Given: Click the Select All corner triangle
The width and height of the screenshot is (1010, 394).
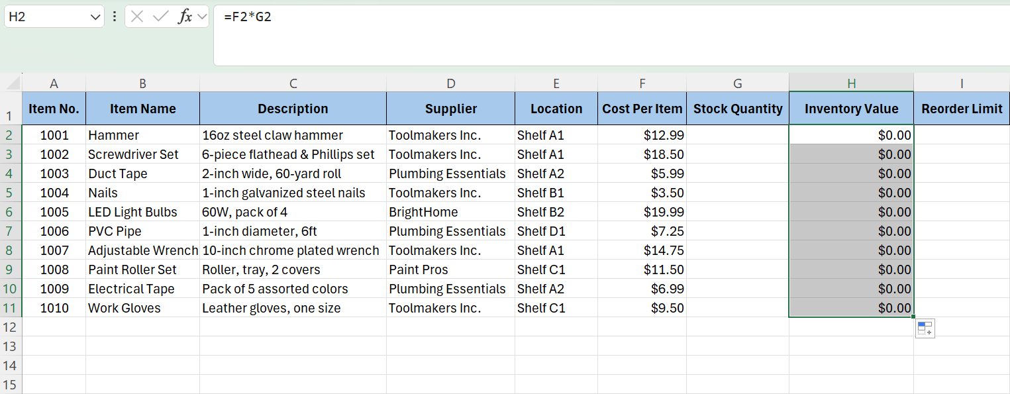Looking at the screenshot, I should [x=11, y=83].
